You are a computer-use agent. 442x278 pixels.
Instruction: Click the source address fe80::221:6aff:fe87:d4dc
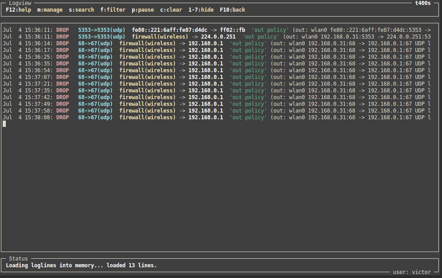click(170, 30)
